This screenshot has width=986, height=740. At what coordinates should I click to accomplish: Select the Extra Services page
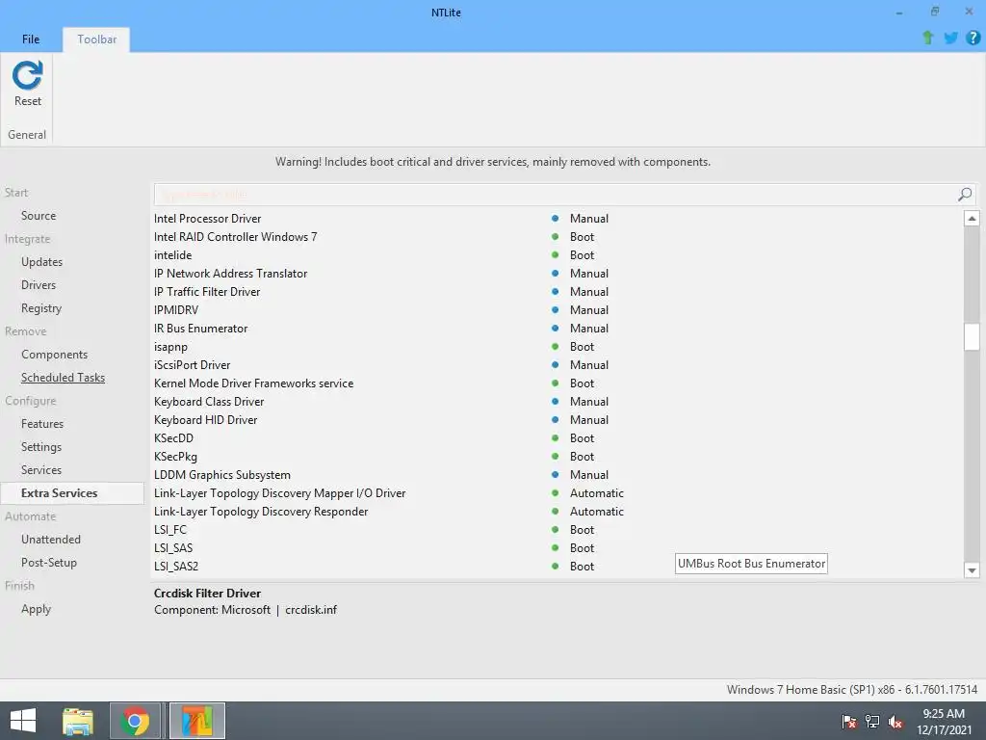[x=72, y=493]
